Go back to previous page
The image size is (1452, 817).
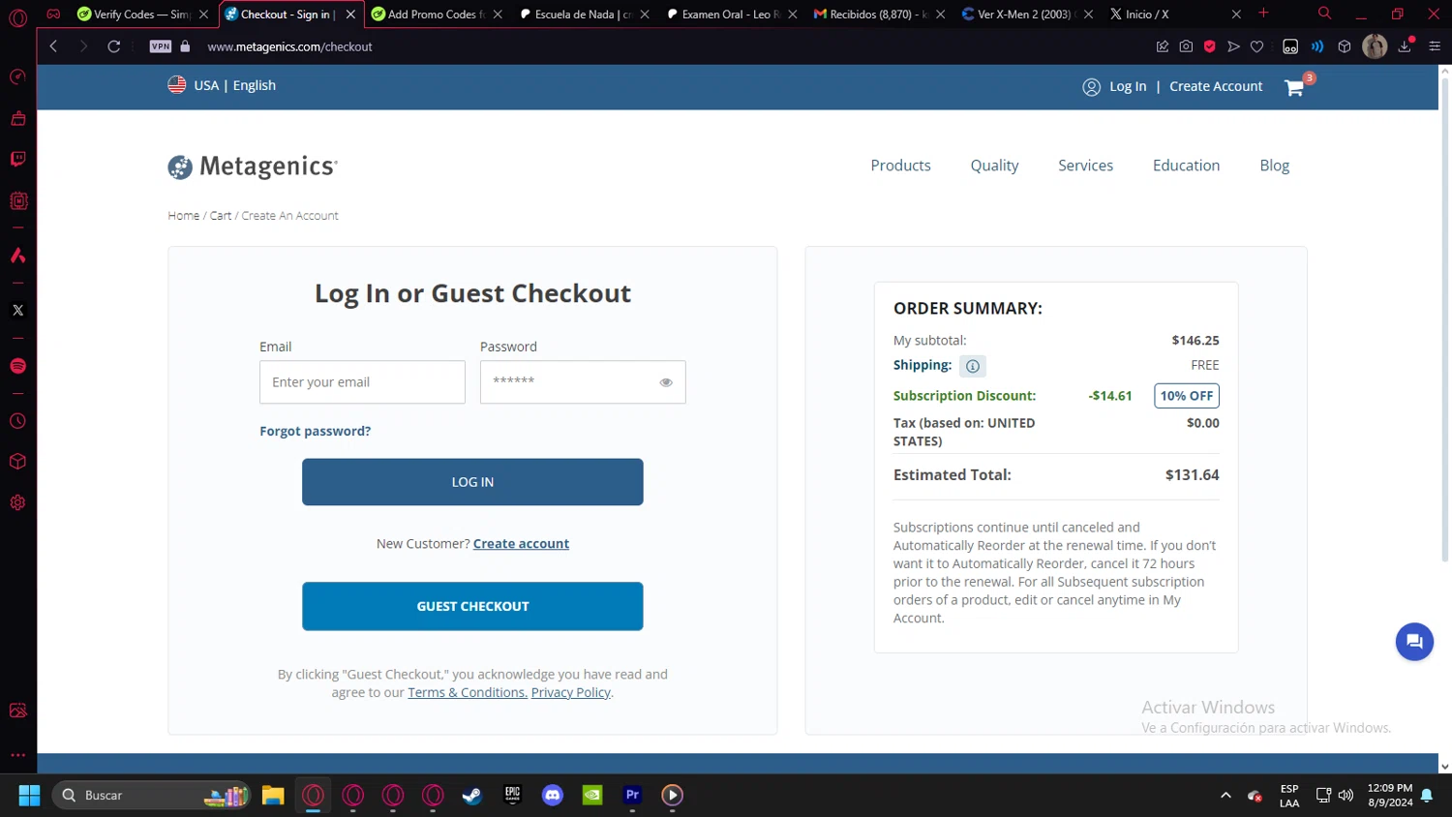(53, 46)
